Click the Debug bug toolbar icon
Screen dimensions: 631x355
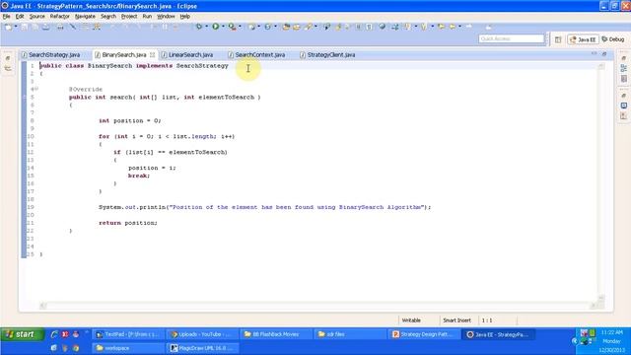(x=199, y=27)
